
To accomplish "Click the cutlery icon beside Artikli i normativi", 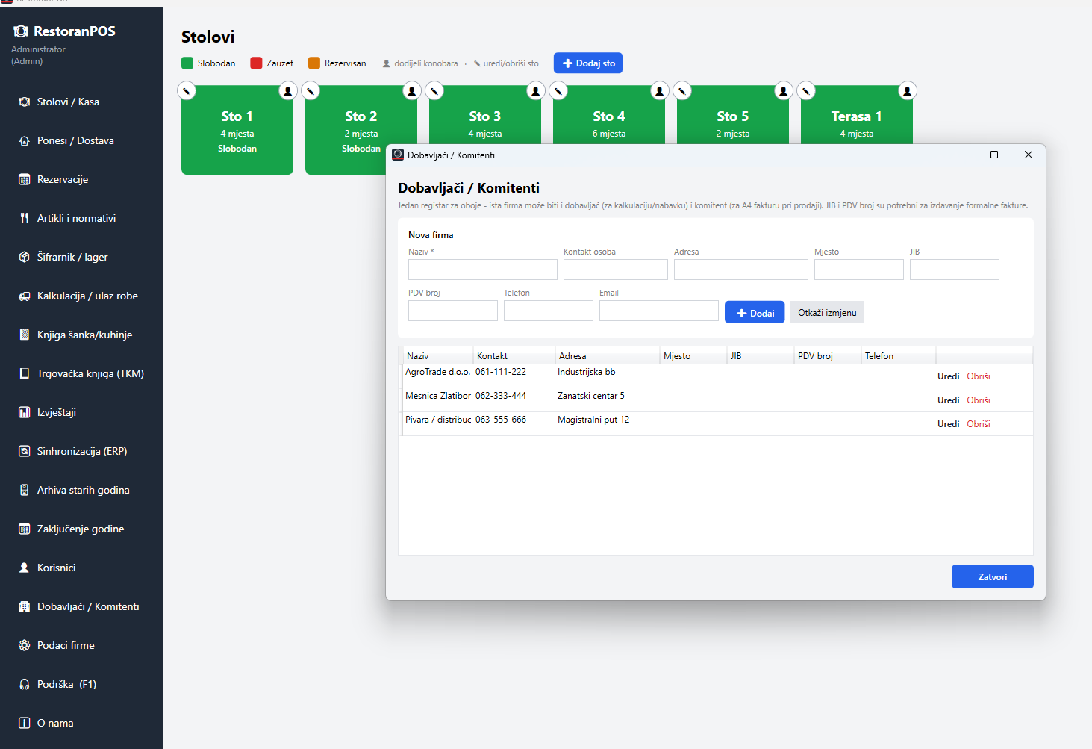I will 24,218.
